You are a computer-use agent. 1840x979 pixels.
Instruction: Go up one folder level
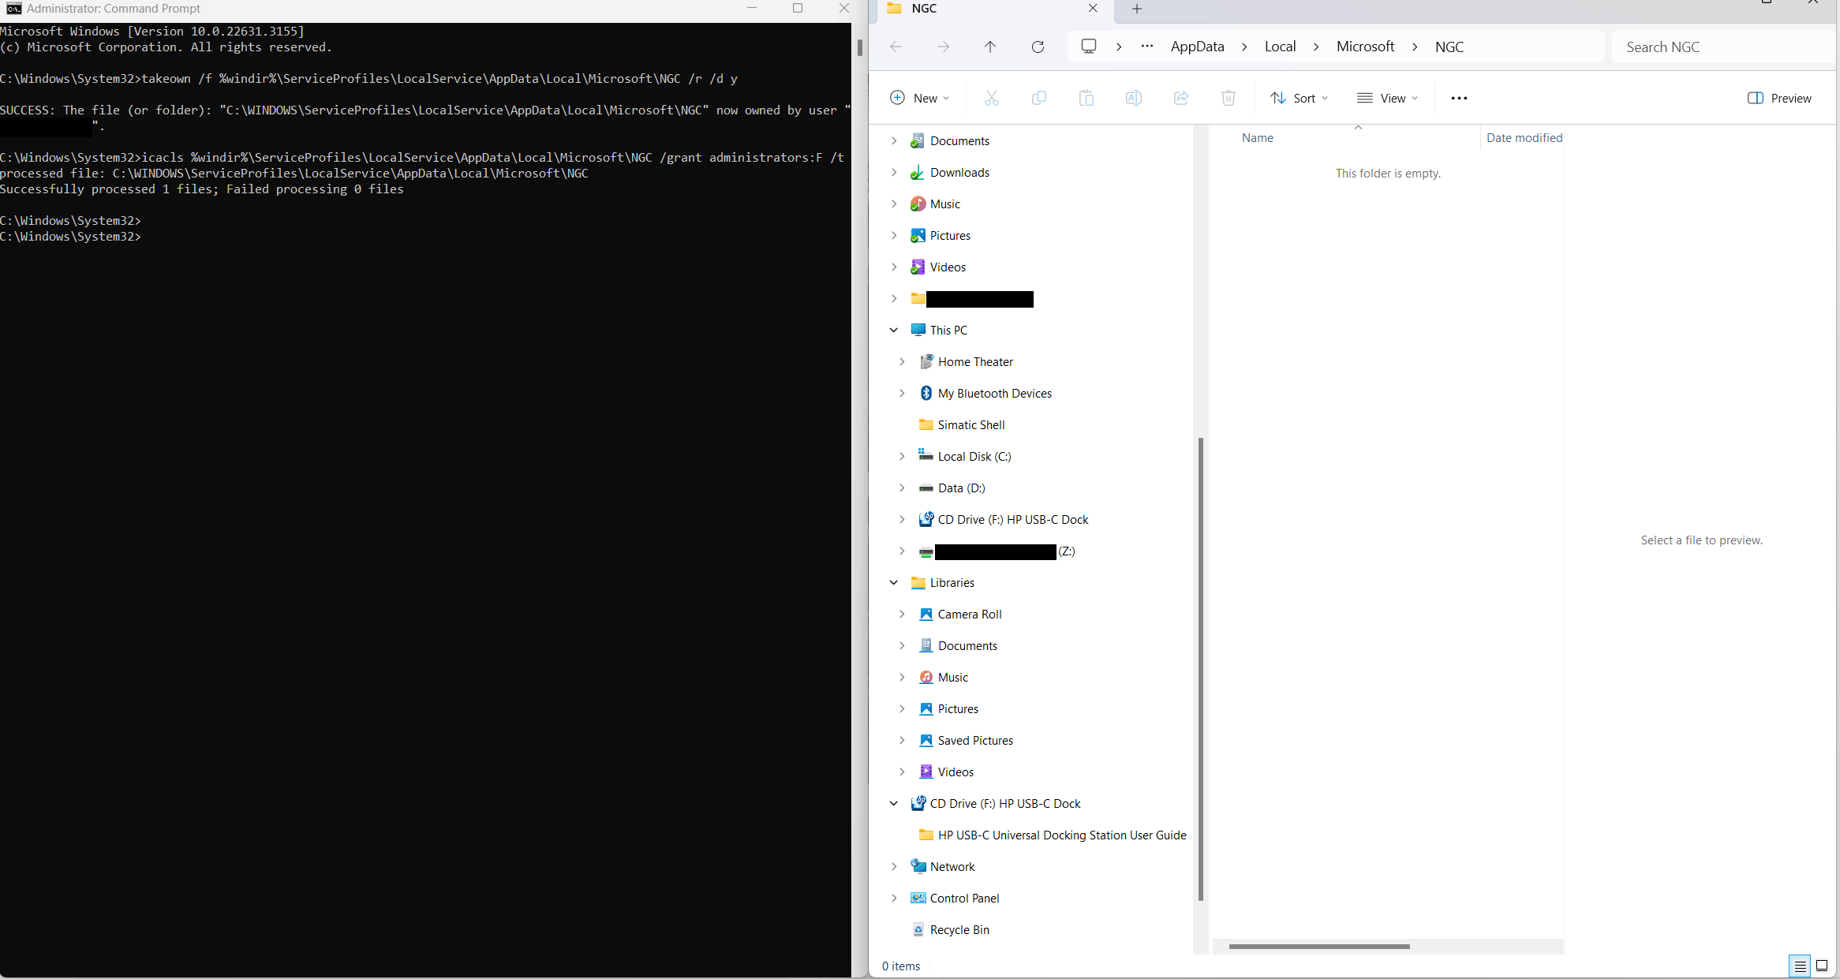pos(990,47)
